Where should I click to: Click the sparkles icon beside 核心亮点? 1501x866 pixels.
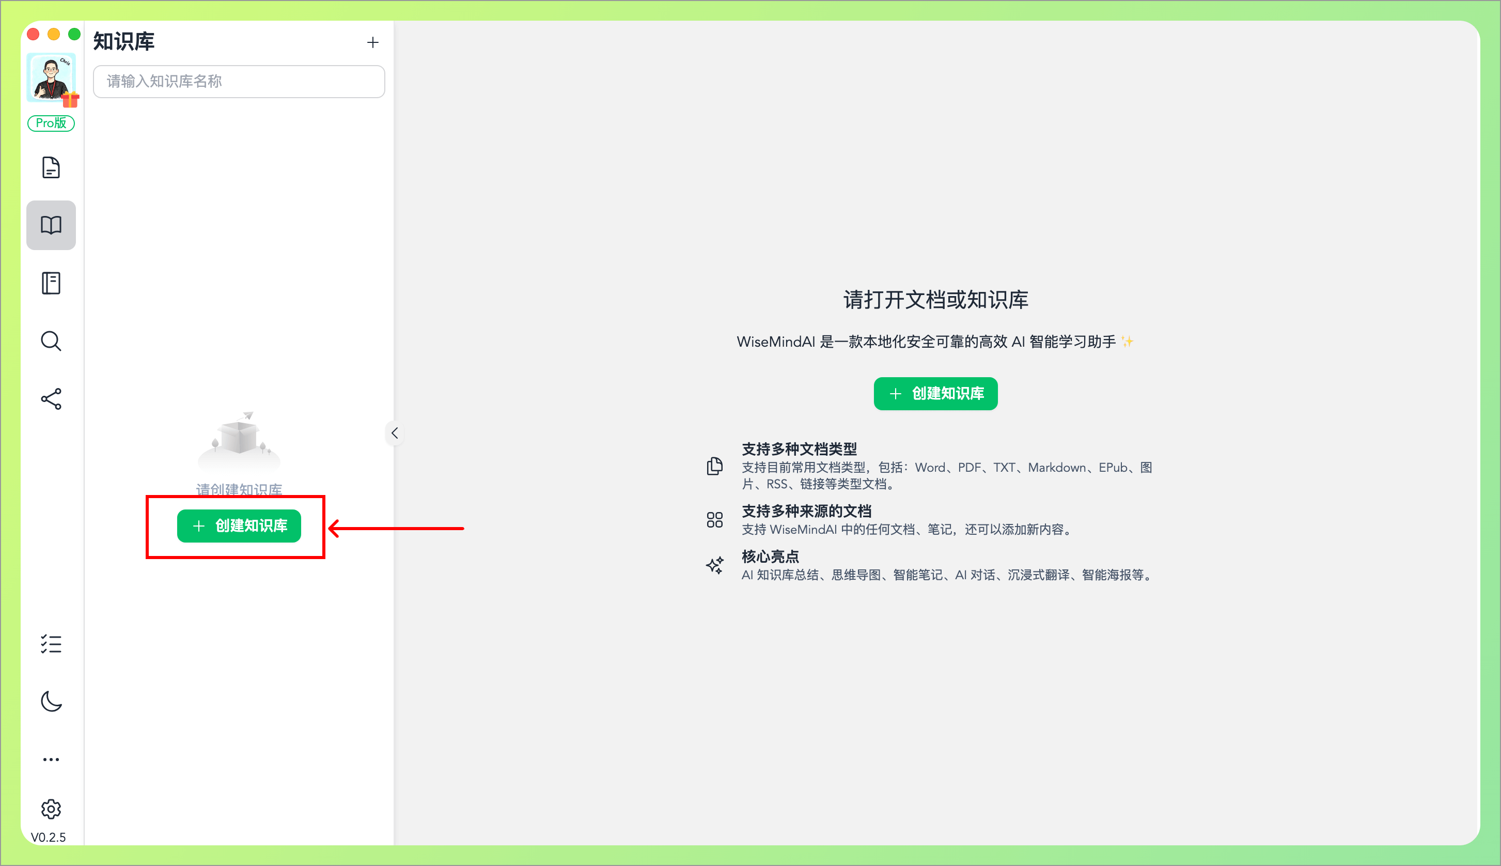pos(714,565)
